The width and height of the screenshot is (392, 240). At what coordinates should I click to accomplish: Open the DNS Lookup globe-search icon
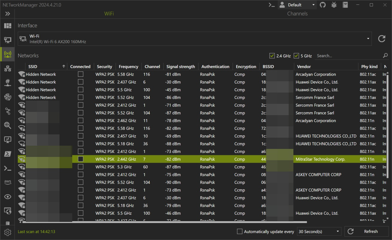click(x=7, y=125)
